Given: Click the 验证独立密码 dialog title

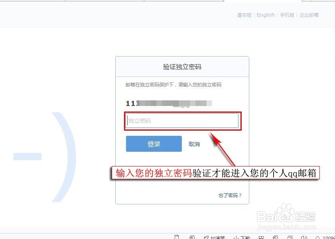Looking at the screenshot, I should tap(182, 67).
